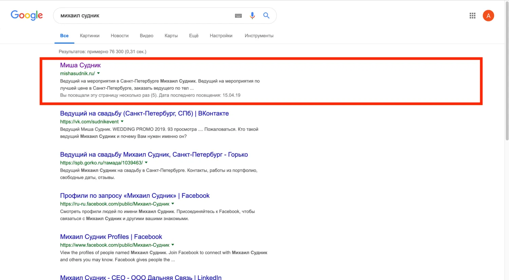This screenshot has width=509, height=280.
Task: Open 'Инструменты' options
Action: pos(259,36)
